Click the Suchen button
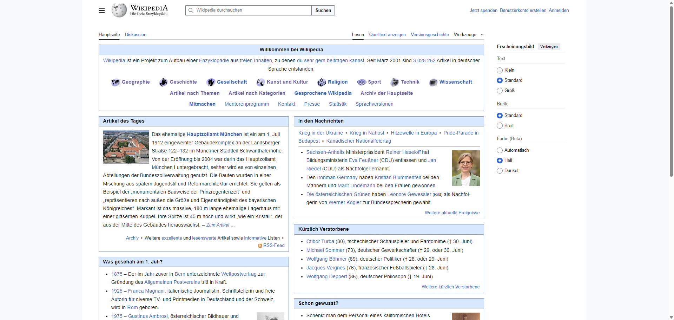Screen dimensions: 674x320 pos(323,11)
